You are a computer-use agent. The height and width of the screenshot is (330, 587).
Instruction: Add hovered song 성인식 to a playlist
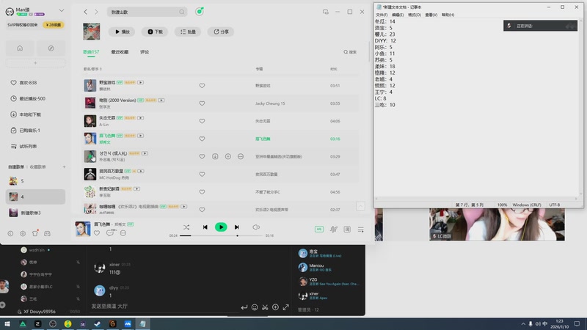(227, 156)
